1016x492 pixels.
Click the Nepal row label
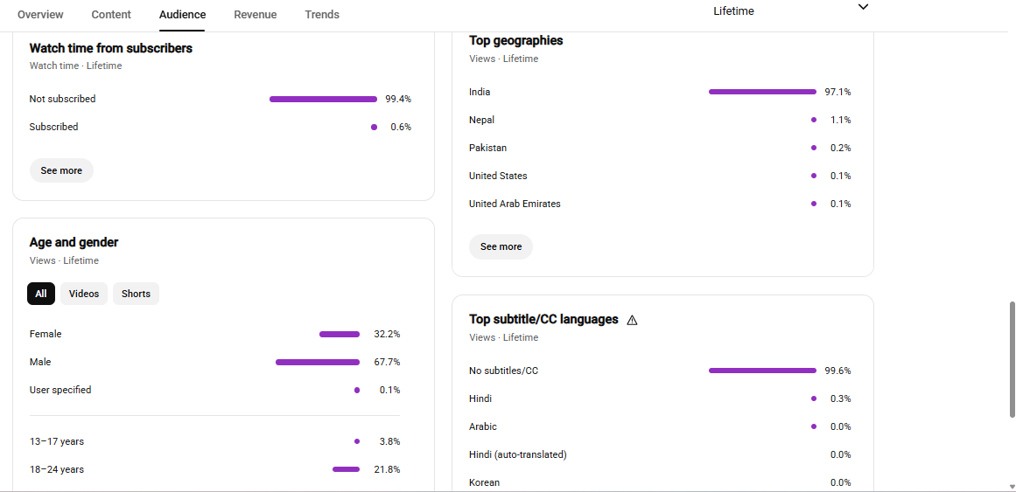[x=481, y=120]
